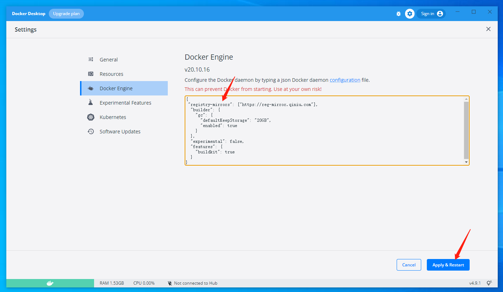Click the Software Updates history icon

91,132
